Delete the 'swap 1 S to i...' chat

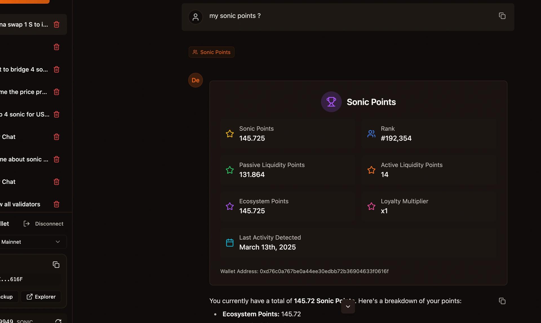(56, 24)
